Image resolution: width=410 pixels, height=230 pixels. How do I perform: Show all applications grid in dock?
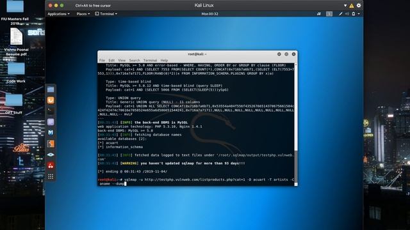point(51,176)
